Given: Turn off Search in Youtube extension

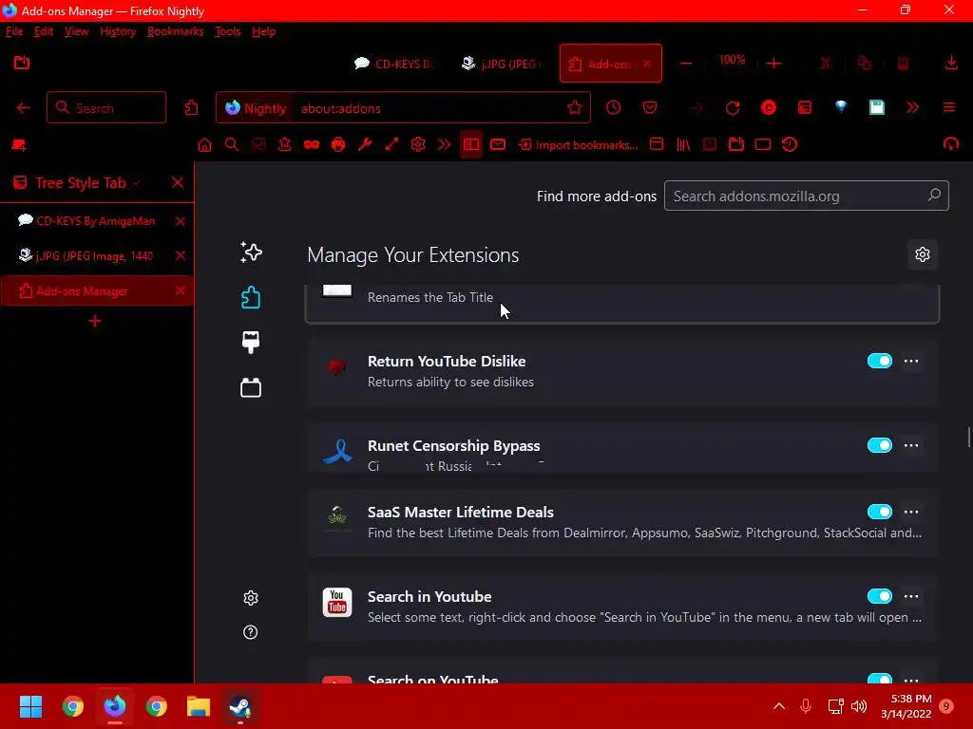Looking at the screenshot, I should (879, 596).
